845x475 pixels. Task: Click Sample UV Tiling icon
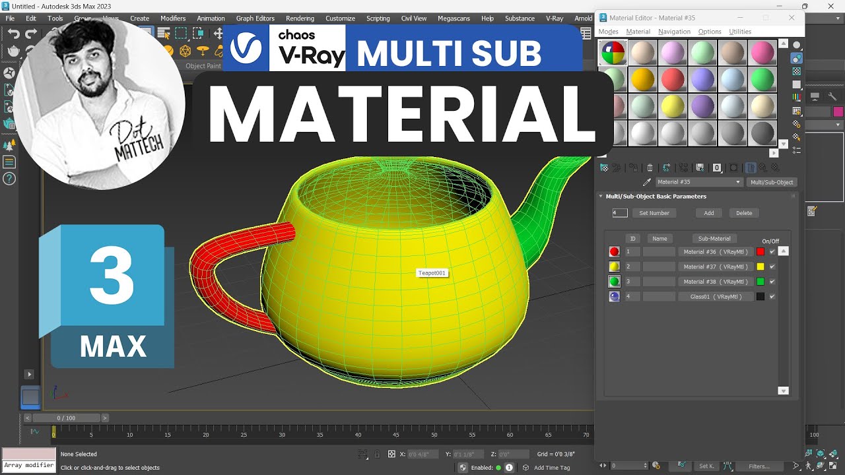click(x=797, y=84)
